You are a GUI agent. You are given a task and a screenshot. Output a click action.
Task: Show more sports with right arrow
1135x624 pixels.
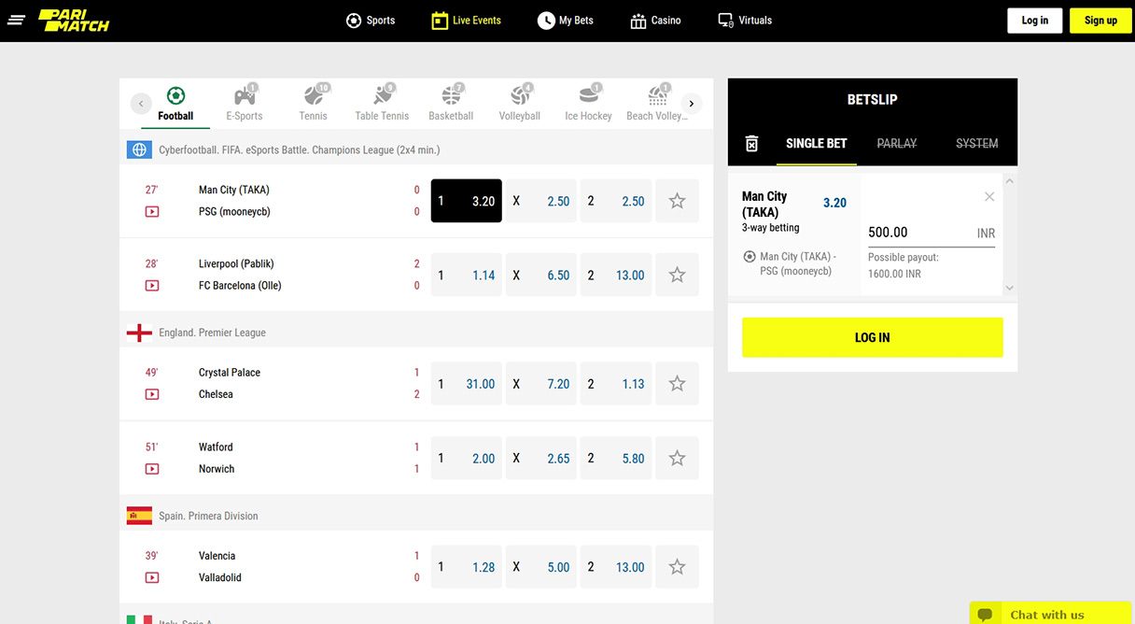pyautogui.click(x=692, y=104)
